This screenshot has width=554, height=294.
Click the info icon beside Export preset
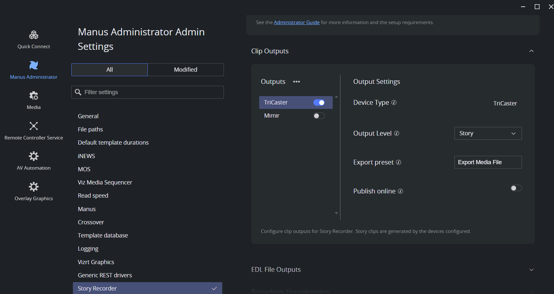(399, 162)
